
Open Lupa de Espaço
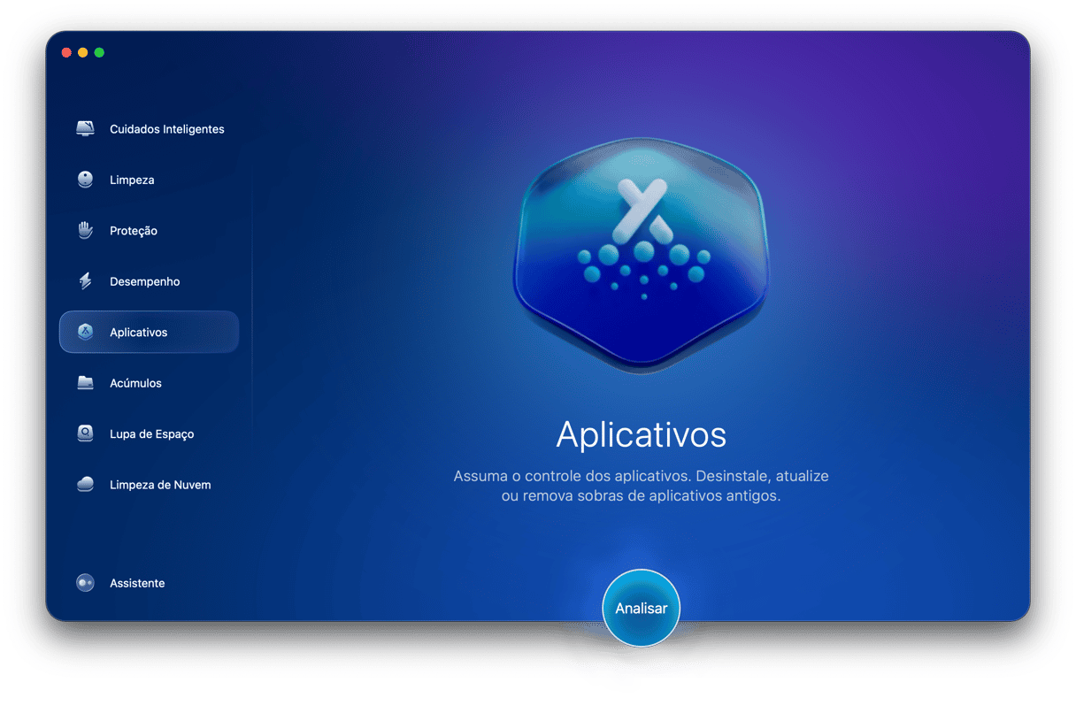tap(149, 434)
